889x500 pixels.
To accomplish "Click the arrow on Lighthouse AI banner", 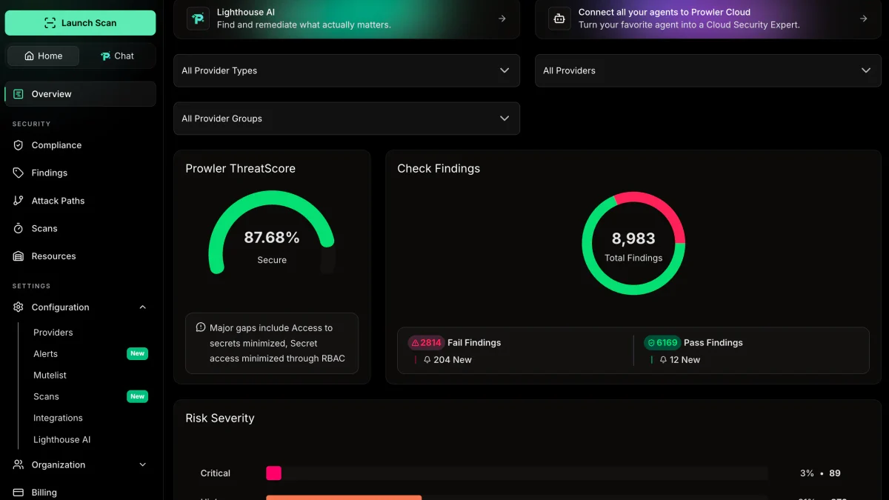I will (502, 19).
